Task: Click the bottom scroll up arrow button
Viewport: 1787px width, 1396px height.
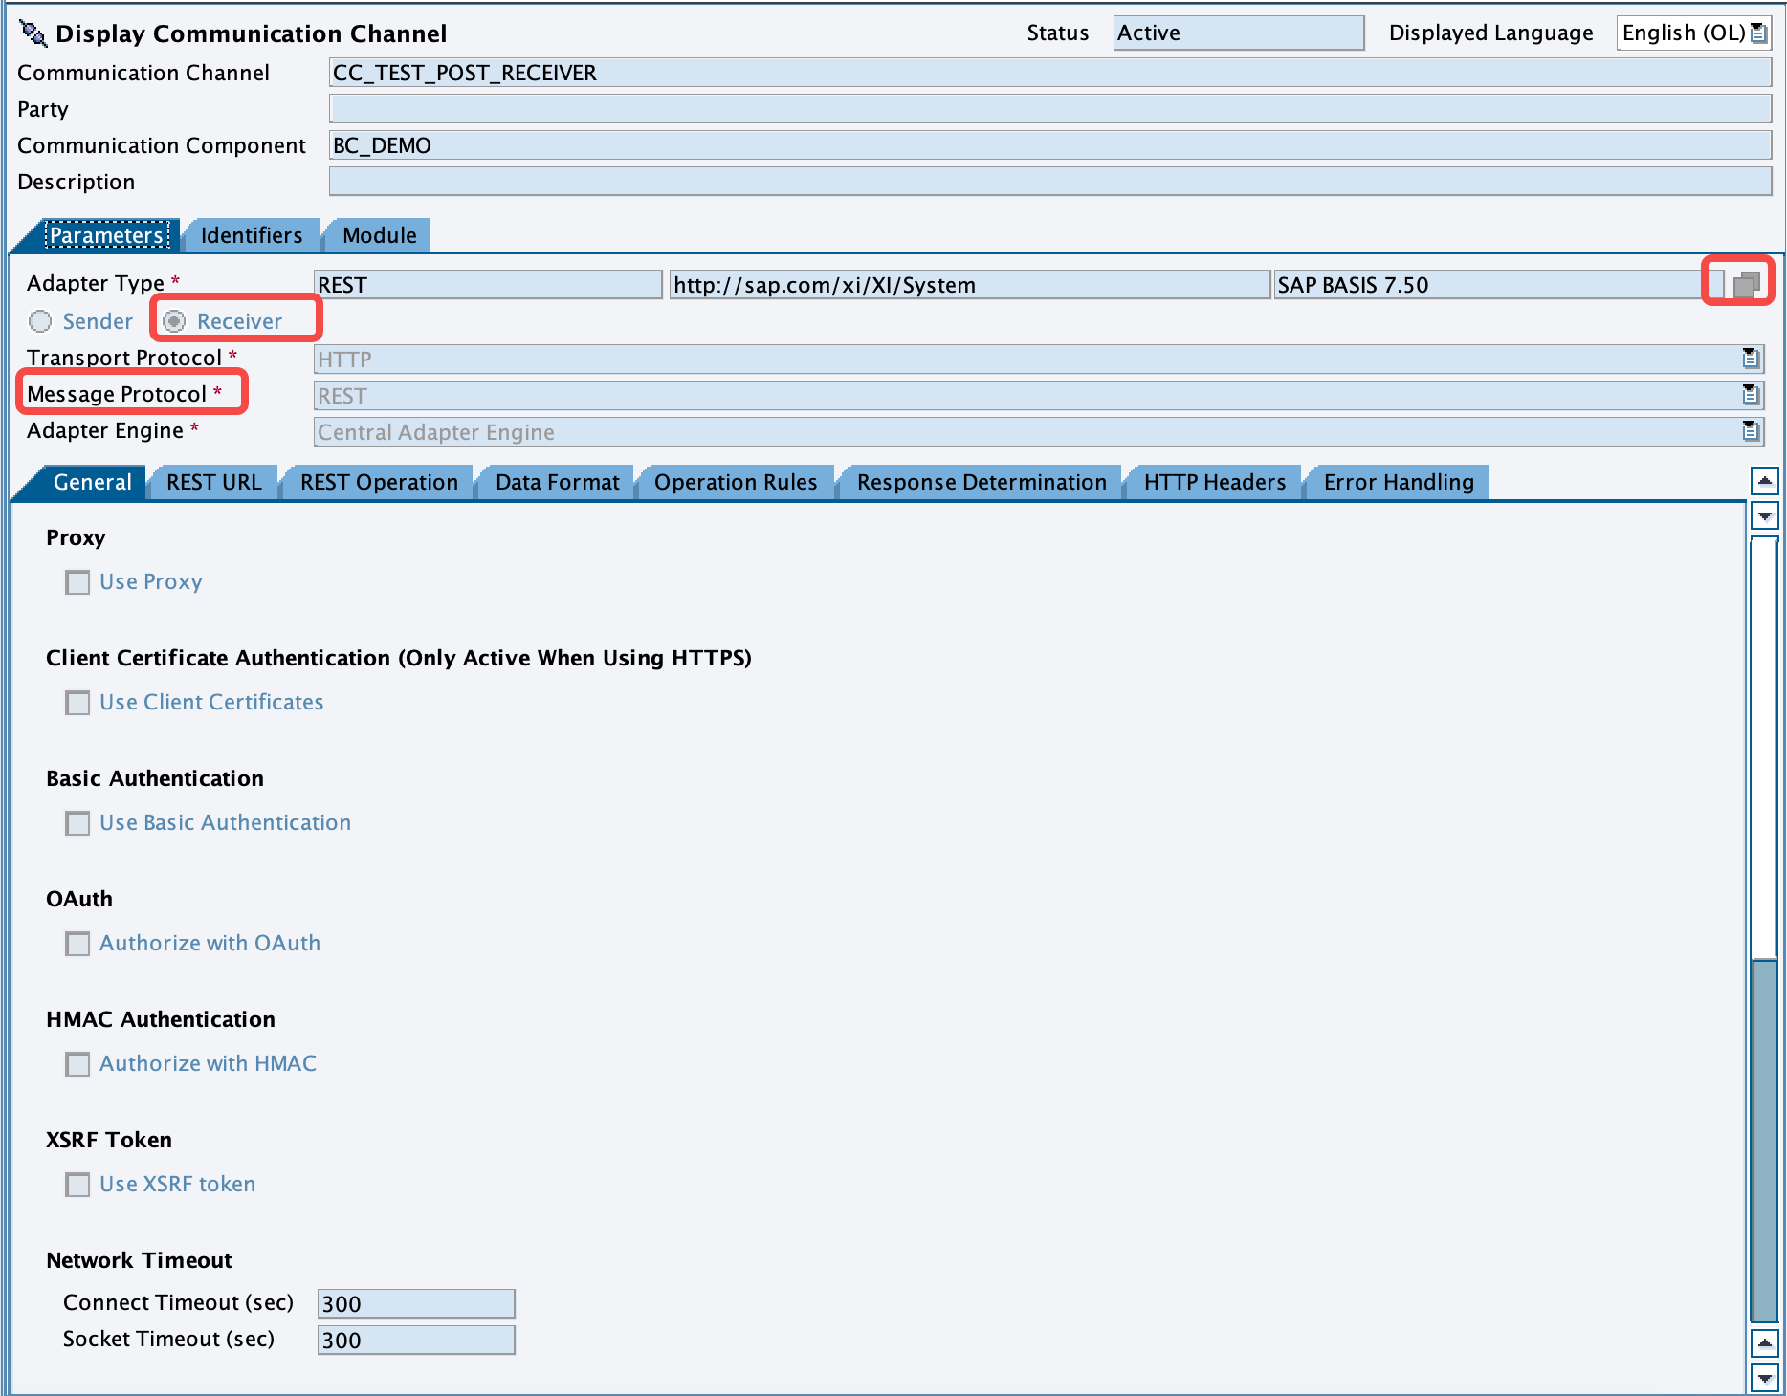Action: tap(1764, 1342)
